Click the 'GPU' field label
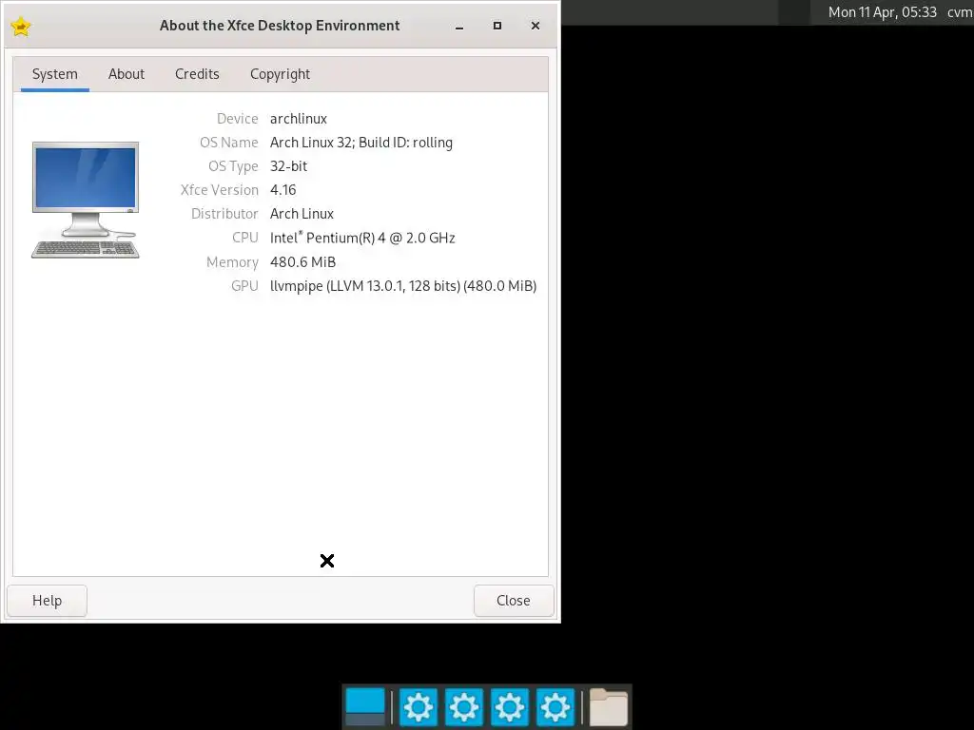The height and width of the screenshot is (730, 974). (244, 286)
